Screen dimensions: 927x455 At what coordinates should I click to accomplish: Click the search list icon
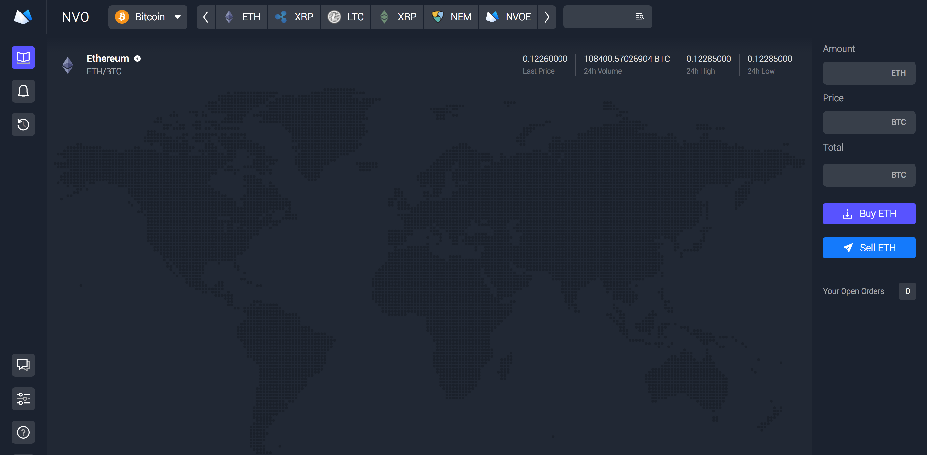pyautogui.click(x=639, y=17)
